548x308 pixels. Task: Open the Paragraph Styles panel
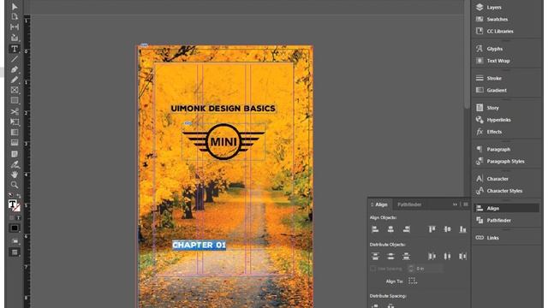tap(506, 162)
